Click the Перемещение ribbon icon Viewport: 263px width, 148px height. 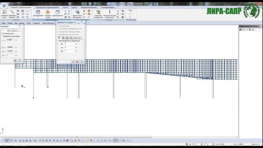coord(58,12)
